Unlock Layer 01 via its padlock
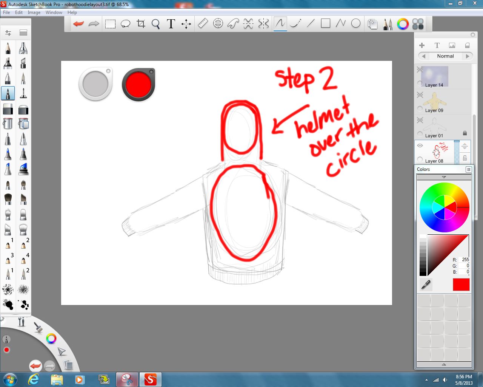 [465, 133]
